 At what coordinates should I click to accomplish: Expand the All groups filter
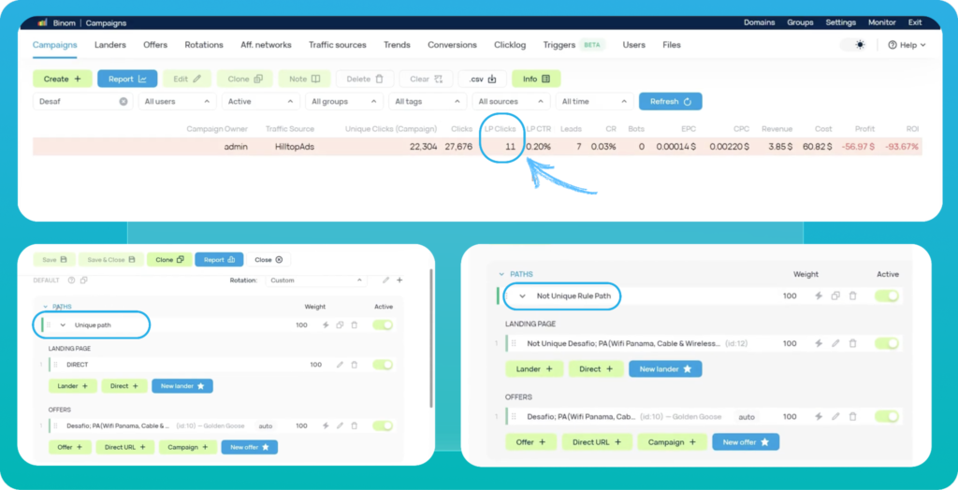(x=344, y=101)
